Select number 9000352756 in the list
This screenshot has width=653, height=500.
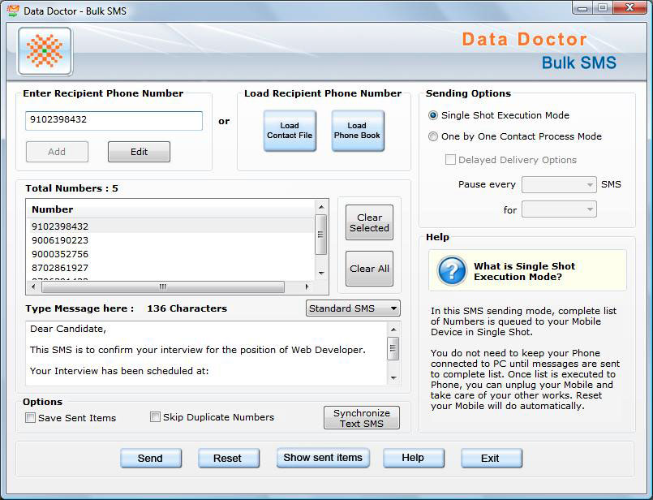coord(170,254)
